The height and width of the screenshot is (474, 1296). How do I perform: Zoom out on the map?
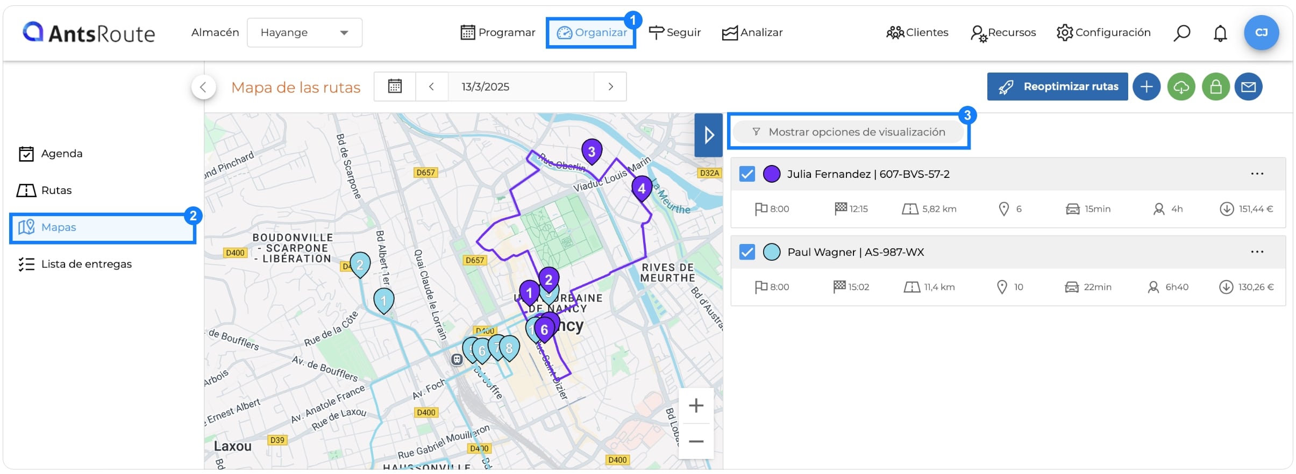click(696, 441)
